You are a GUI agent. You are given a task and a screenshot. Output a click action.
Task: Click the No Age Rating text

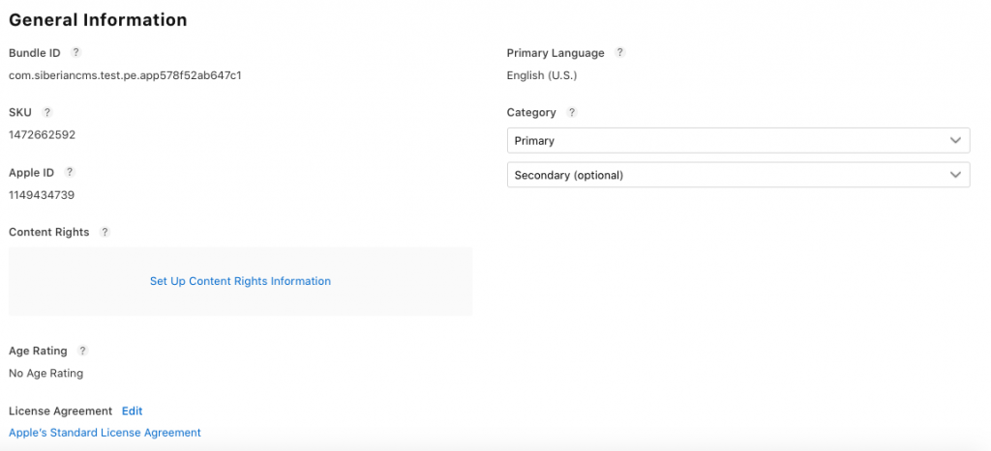45,373
